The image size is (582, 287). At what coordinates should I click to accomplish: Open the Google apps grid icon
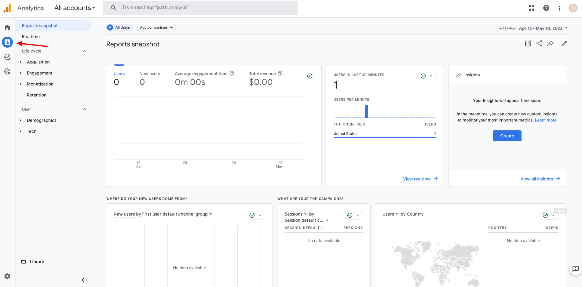tap(532, 8)
